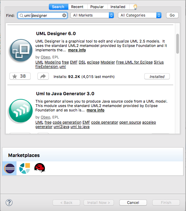This screenshot has width=186, height=211.
Task: Click the Uml to Java Generator 3.0 title
Action: point(65,94)
